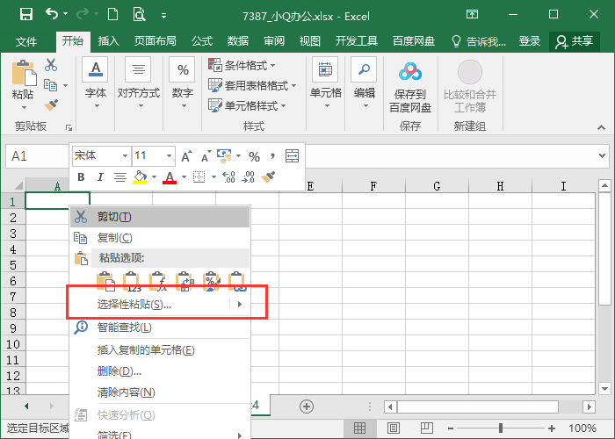The image size is (615, 439).
Task: Choose the default paste icon in paste options
Action: coord(105,282)
